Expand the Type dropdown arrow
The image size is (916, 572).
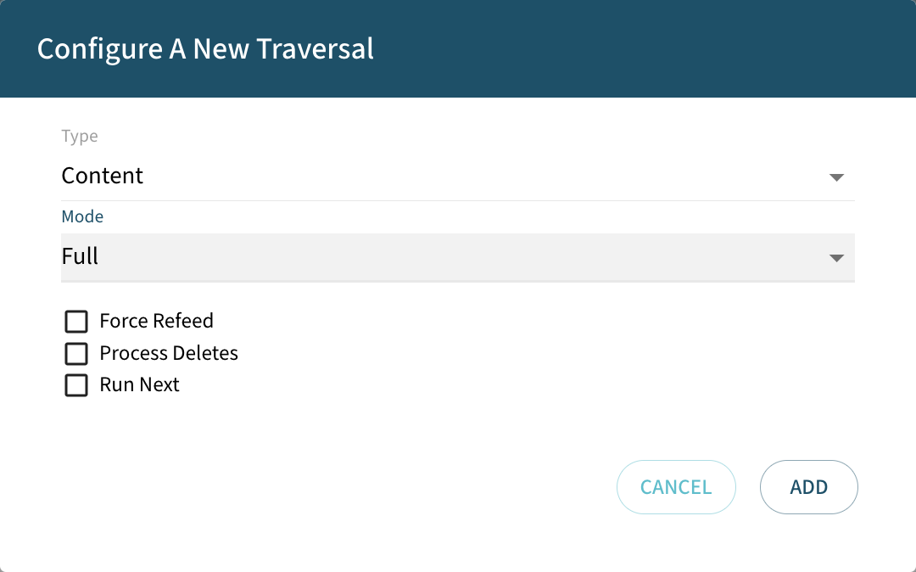837,177
